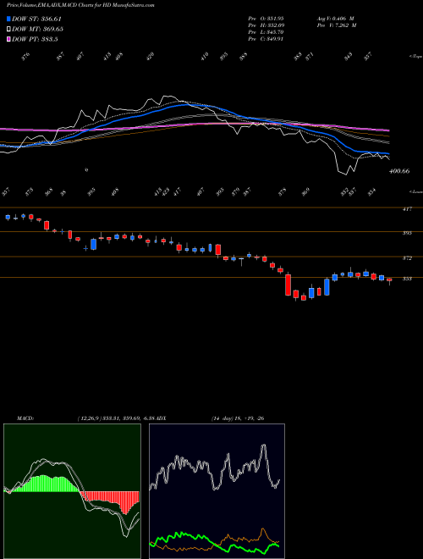Click the 393 price axis label
The height and width of the screenshot is (559, 423).
[x=407, y=233]
